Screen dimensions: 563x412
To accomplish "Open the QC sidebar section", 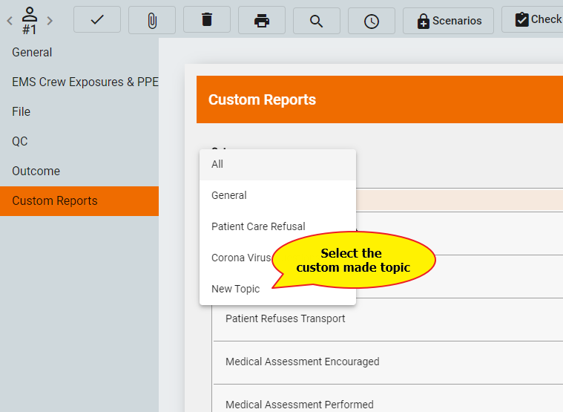I will [20, 141].
